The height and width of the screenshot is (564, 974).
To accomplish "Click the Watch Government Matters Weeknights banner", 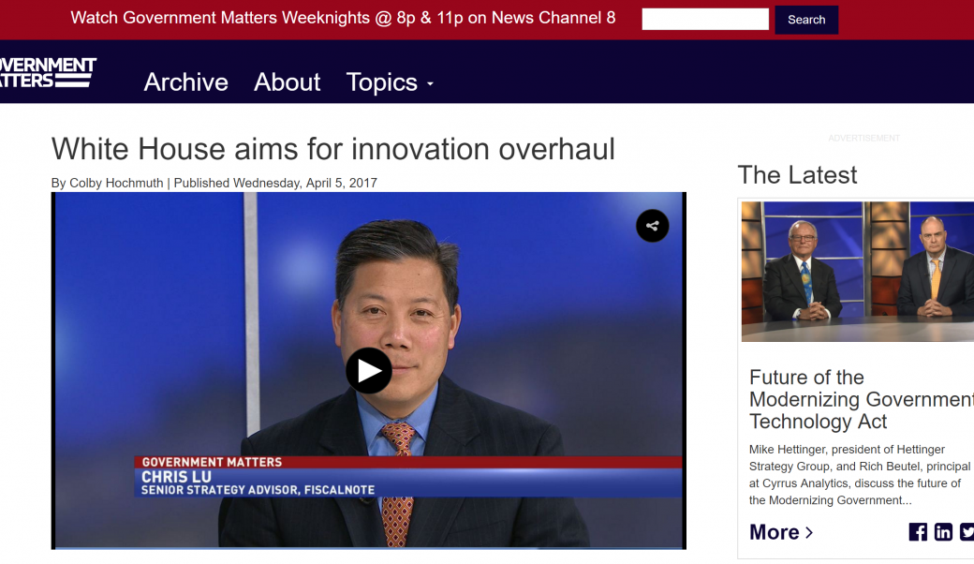I will click(343, 18).
